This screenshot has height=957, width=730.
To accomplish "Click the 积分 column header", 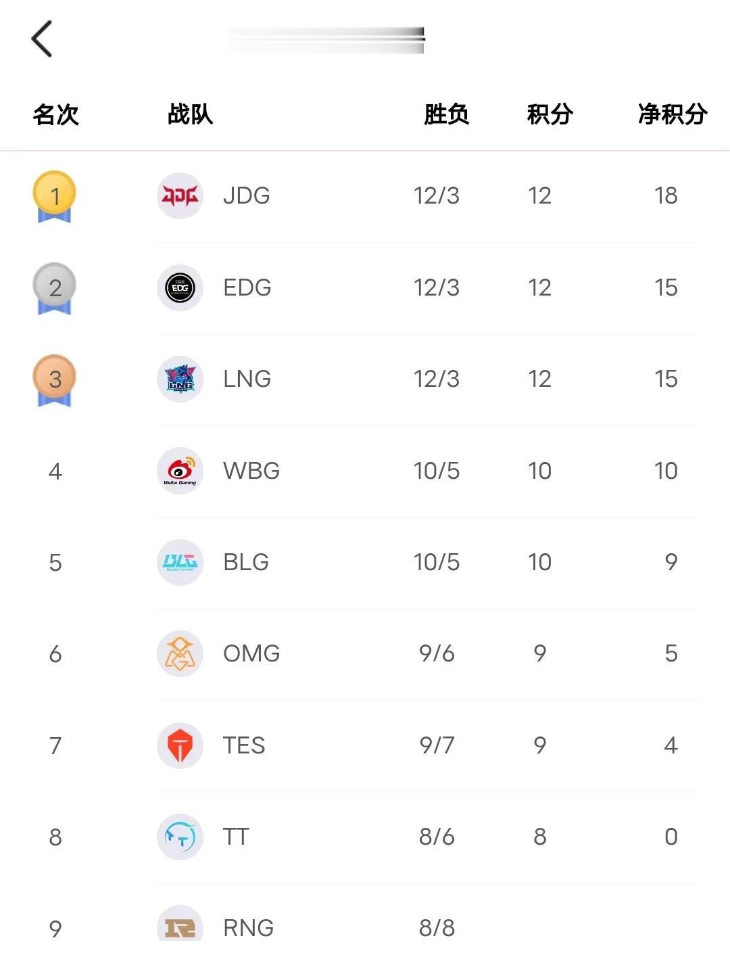I will pos(550,114).
